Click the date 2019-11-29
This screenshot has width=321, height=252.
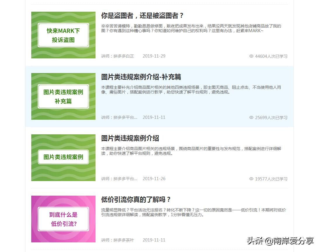click(x=154, y=56)
